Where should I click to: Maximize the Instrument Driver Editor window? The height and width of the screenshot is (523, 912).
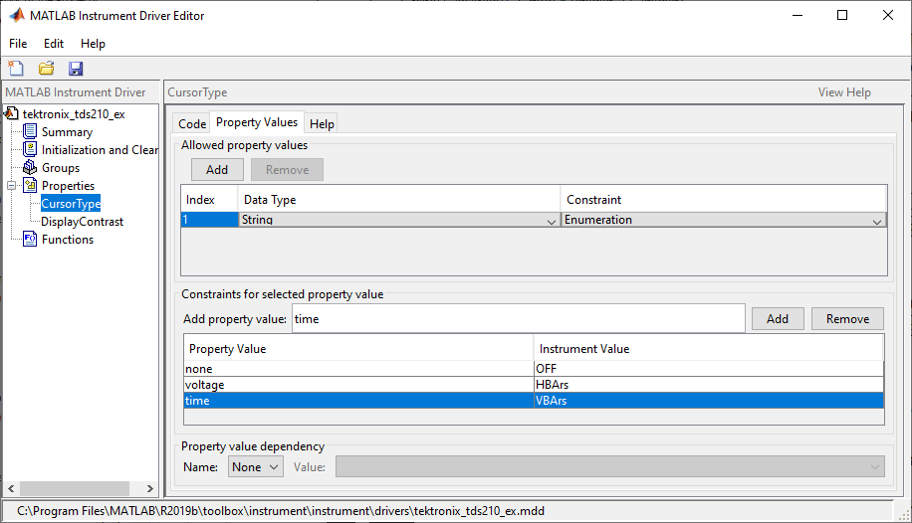click(x=842, y=15)
